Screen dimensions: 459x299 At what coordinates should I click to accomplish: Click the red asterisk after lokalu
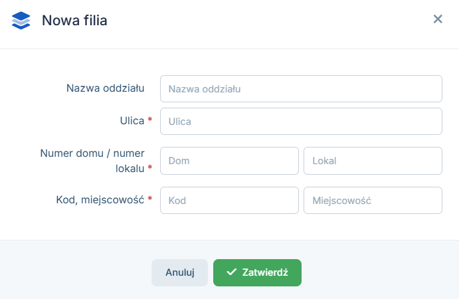pos(150,168)
